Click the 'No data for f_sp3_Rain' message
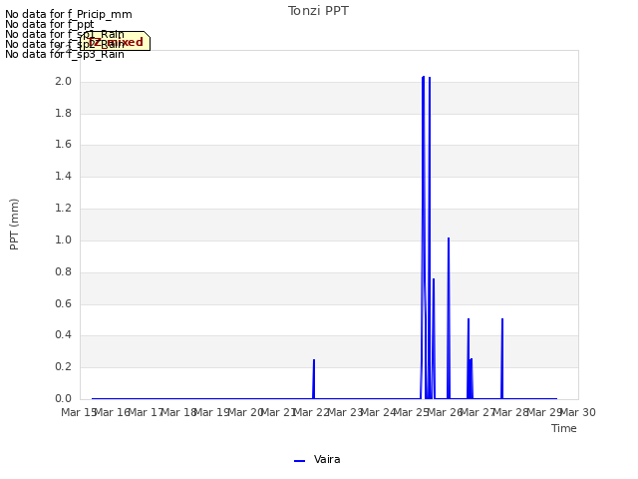 [65, 54]
